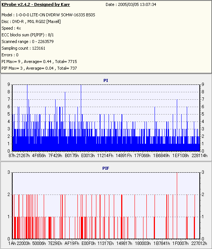212x249 pixels.
Task: Click the Speed 4x line
Action: 11,28
